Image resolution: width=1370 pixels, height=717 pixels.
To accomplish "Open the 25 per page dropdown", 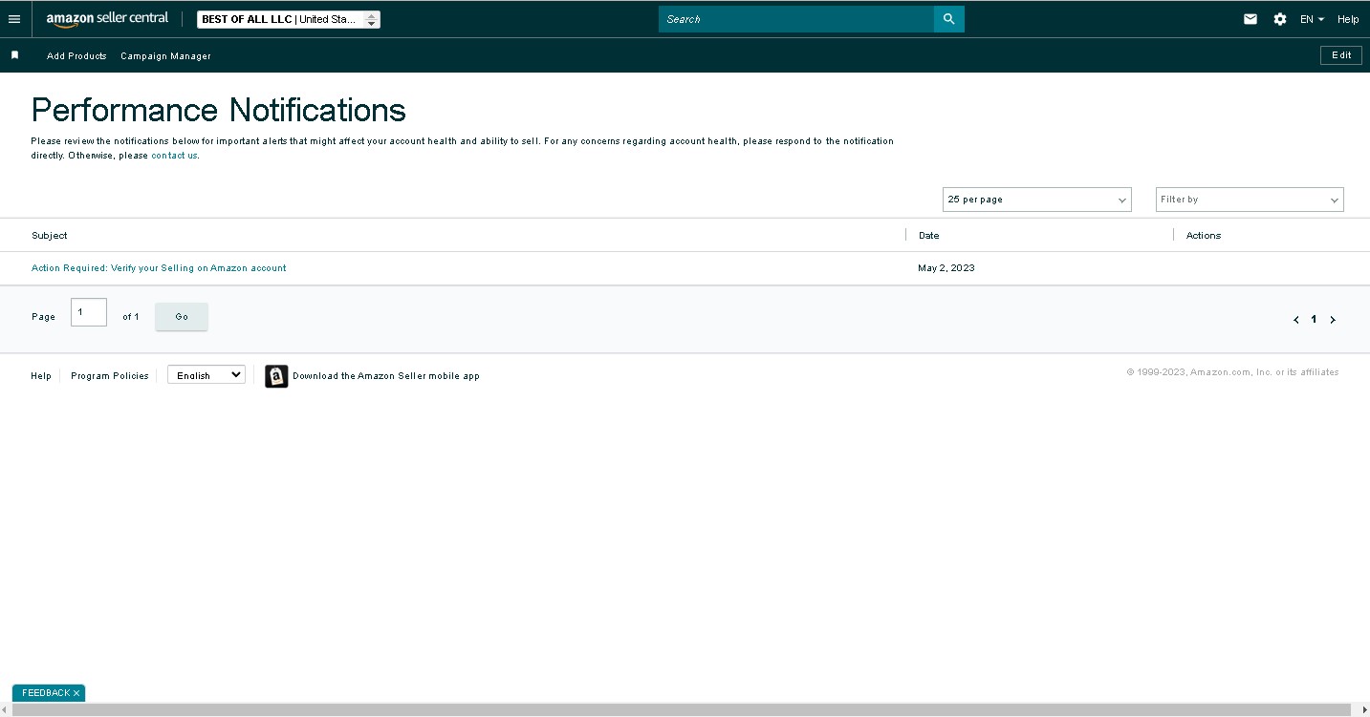I will tap(1037, 200).
